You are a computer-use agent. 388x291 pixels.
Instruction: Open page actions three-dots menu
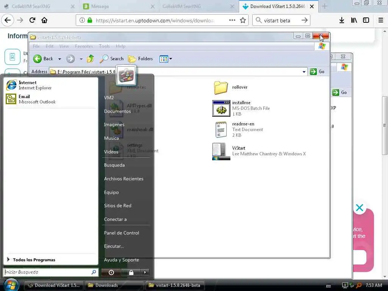(x=232, y=20)
